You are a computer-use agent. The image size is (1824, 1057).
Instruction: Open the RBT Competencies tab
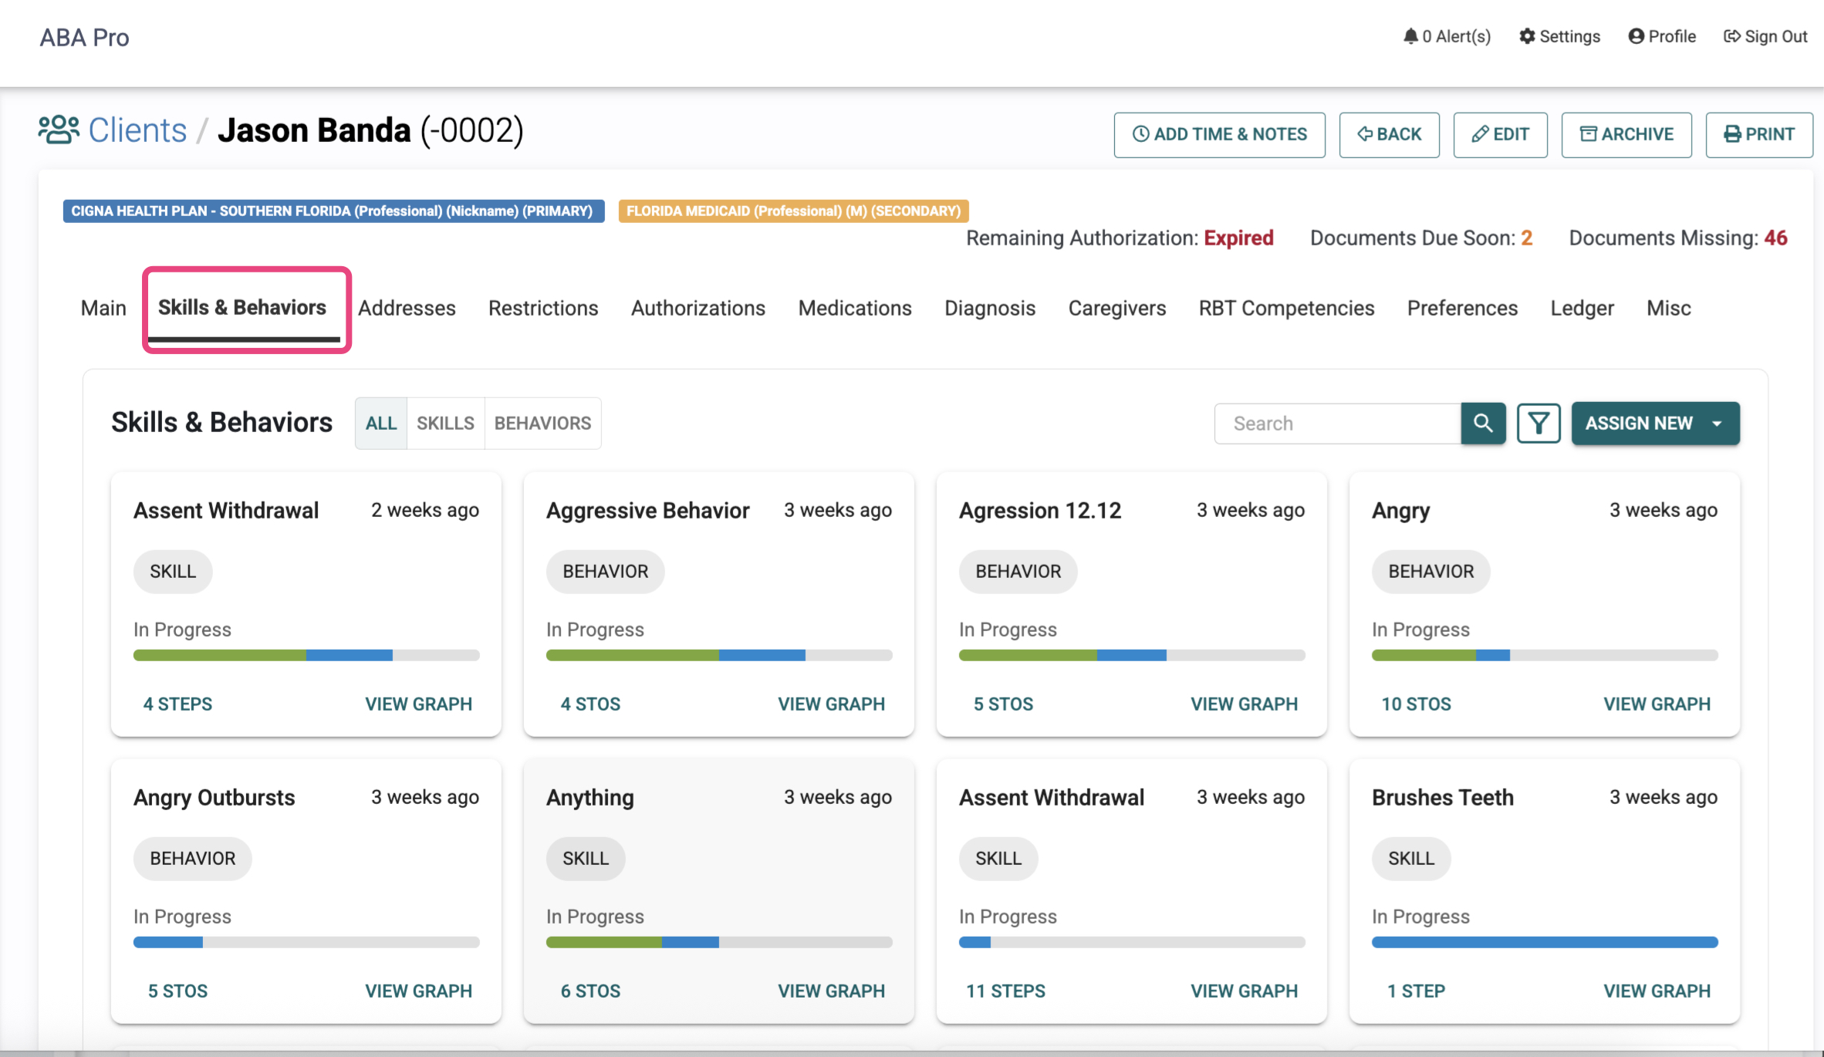(x=1286, y=308)
